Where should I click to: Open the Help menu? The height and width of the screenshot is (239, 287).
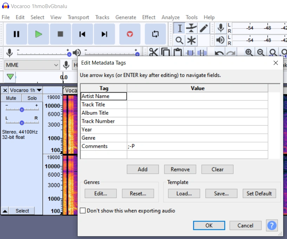[x=209, y=17]
